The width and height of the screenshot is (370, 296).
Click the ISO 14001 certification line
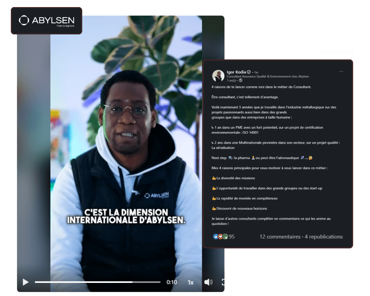(267, 130)
